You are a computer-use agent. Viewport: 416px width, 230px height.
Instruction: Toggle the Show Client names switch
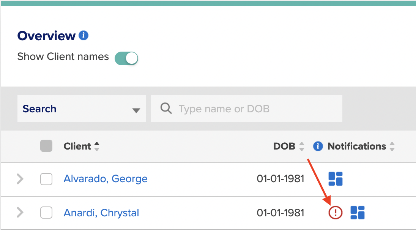click(x=126, y=58)
